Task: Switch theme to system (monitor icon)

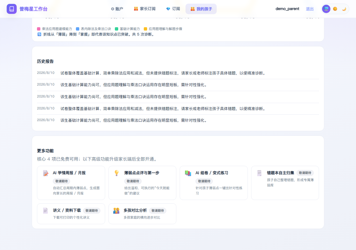Action: (326, 9)
